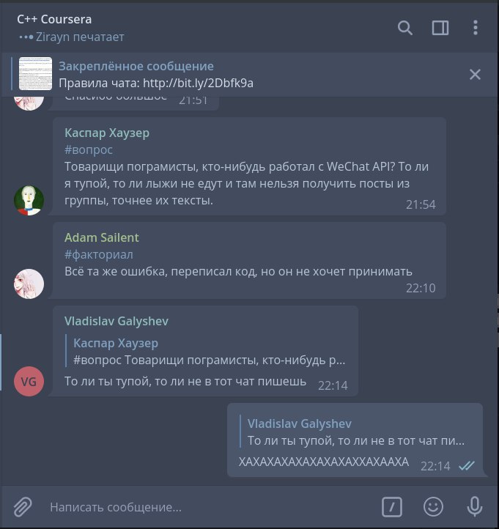499x529 pixels.
Task: Toggle the right side info panel
Action: click(440, 28)
